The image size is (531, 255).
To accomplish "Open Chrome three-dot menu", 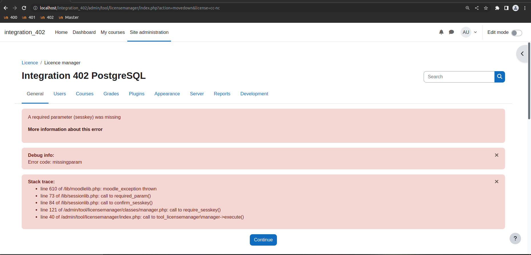I will pos(525,8).
